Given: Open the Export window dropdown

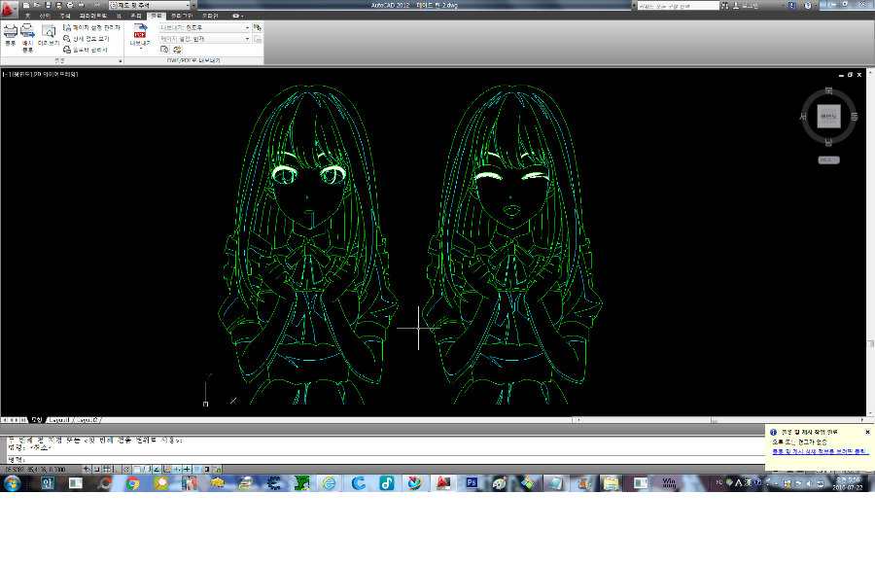Looking at the screenshot, I should (x=246, y=28).
